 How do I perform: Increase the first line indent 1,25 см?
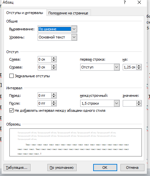click(x=139, y=66)
